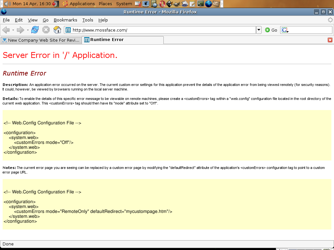Screen dimensions: 334x250
Task: Launch the terminal icon in panel
Action: point(201,4)
